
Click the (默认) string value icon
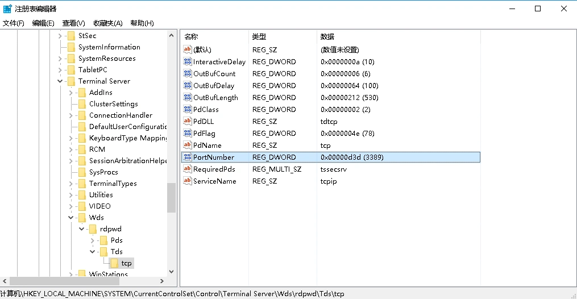[187, 49]
